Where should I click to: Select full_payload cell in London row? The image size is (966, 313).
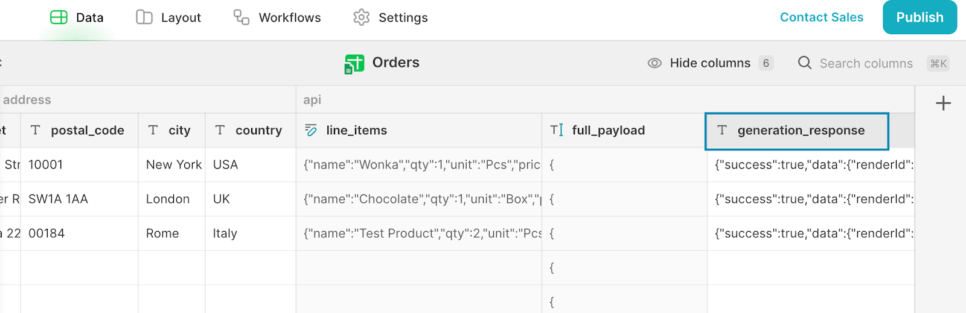click(x=624, y=199)
